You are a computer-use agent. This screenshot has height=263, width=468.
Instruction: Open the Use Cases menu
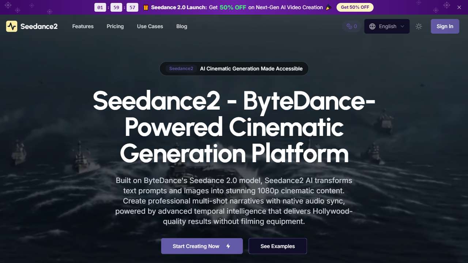[150, 26]
